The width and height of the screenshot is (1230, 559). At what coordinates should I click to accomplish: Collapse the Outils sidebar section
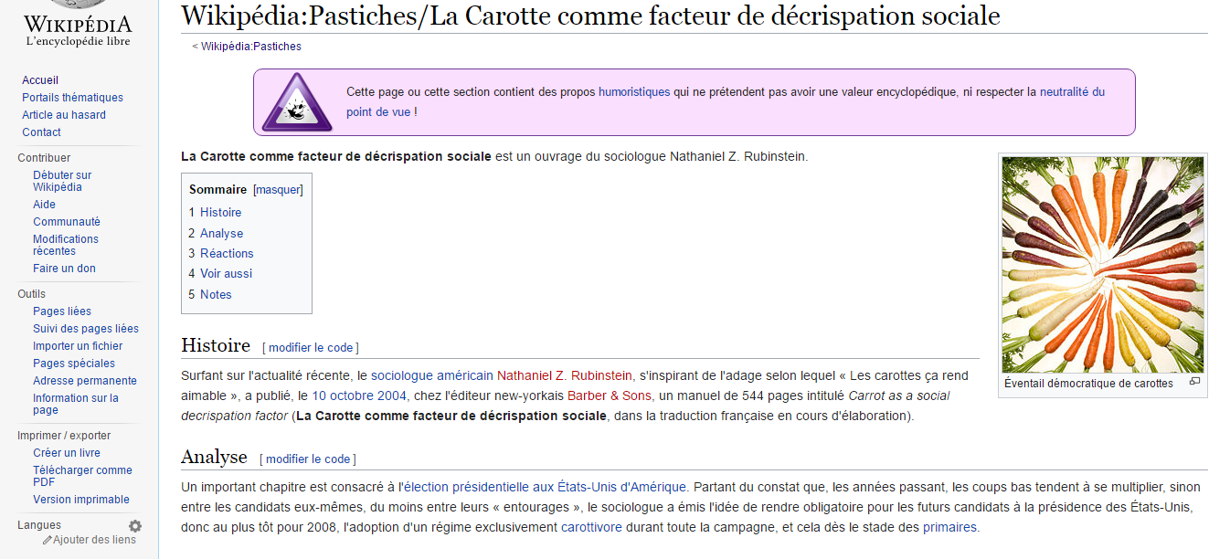point(31,294)
